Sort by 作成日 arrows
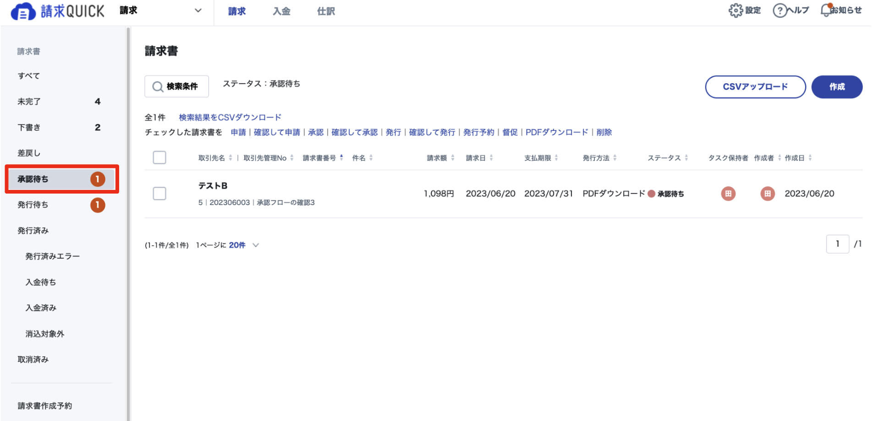Viewport: 872px width, 421px height. tap(810, 158)
